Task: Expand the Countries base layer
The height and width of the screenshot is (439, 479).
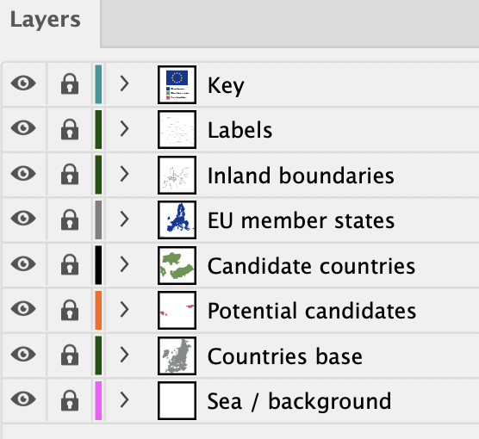Action: click(124, 355)
